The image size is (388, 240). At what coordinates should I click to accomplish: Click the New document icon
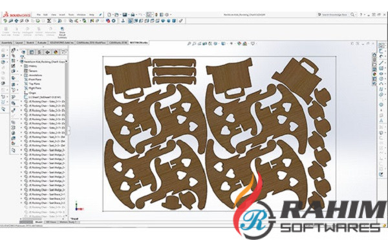[109, 15]
